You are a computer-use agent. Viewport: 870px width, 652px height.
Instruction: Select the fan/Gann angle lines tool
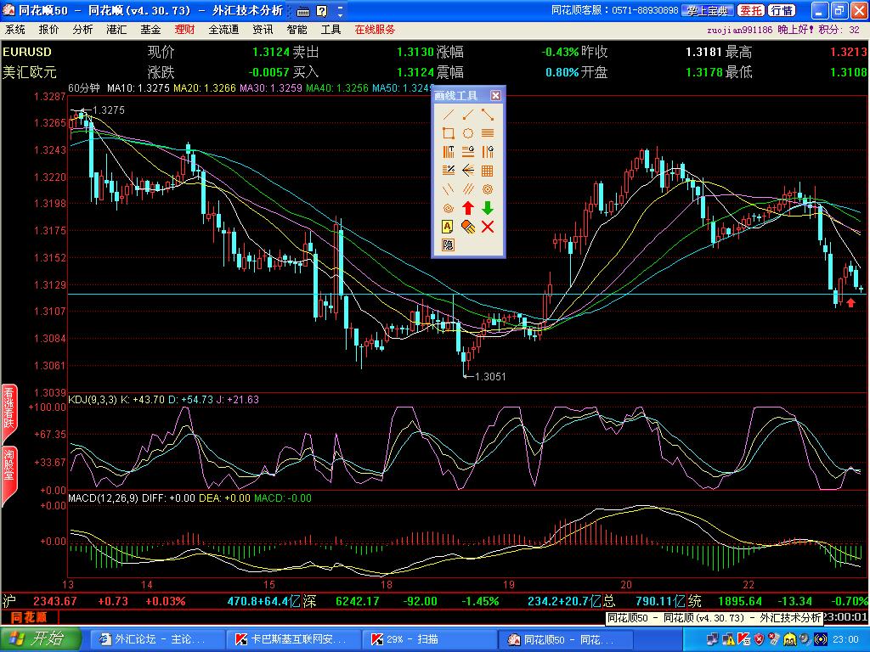click(x=468, y=170)
